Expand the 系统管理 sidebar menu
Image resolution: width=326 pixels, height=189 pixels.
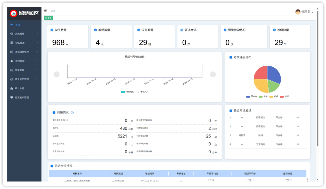pos(24,34)
